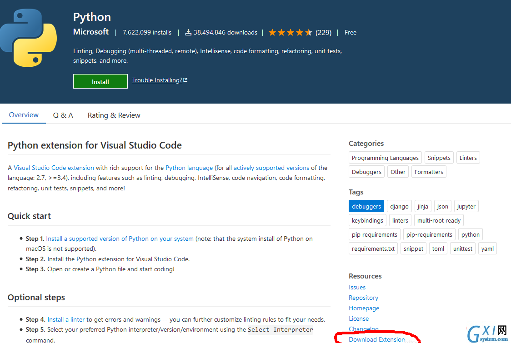Select the Linters category
Viewport: 511px width, 343px height.
468,158
